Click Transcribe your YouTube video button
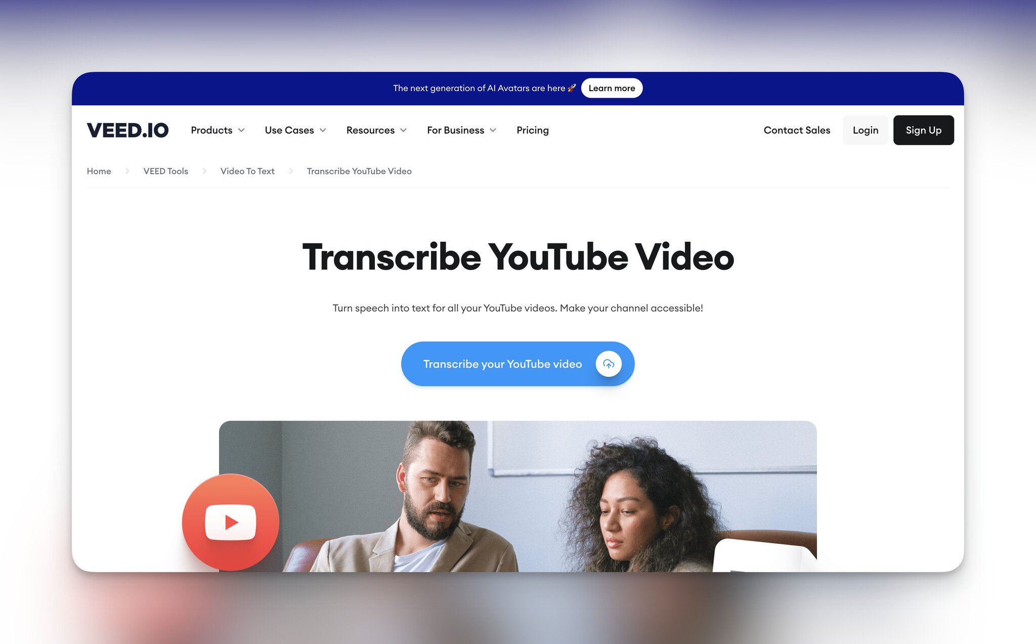The image size is (1036, 644). (517, 364)
